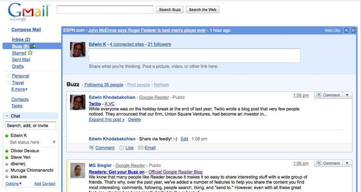Click Personal label color square
The image size is (361, 192).
click(9, 76)
